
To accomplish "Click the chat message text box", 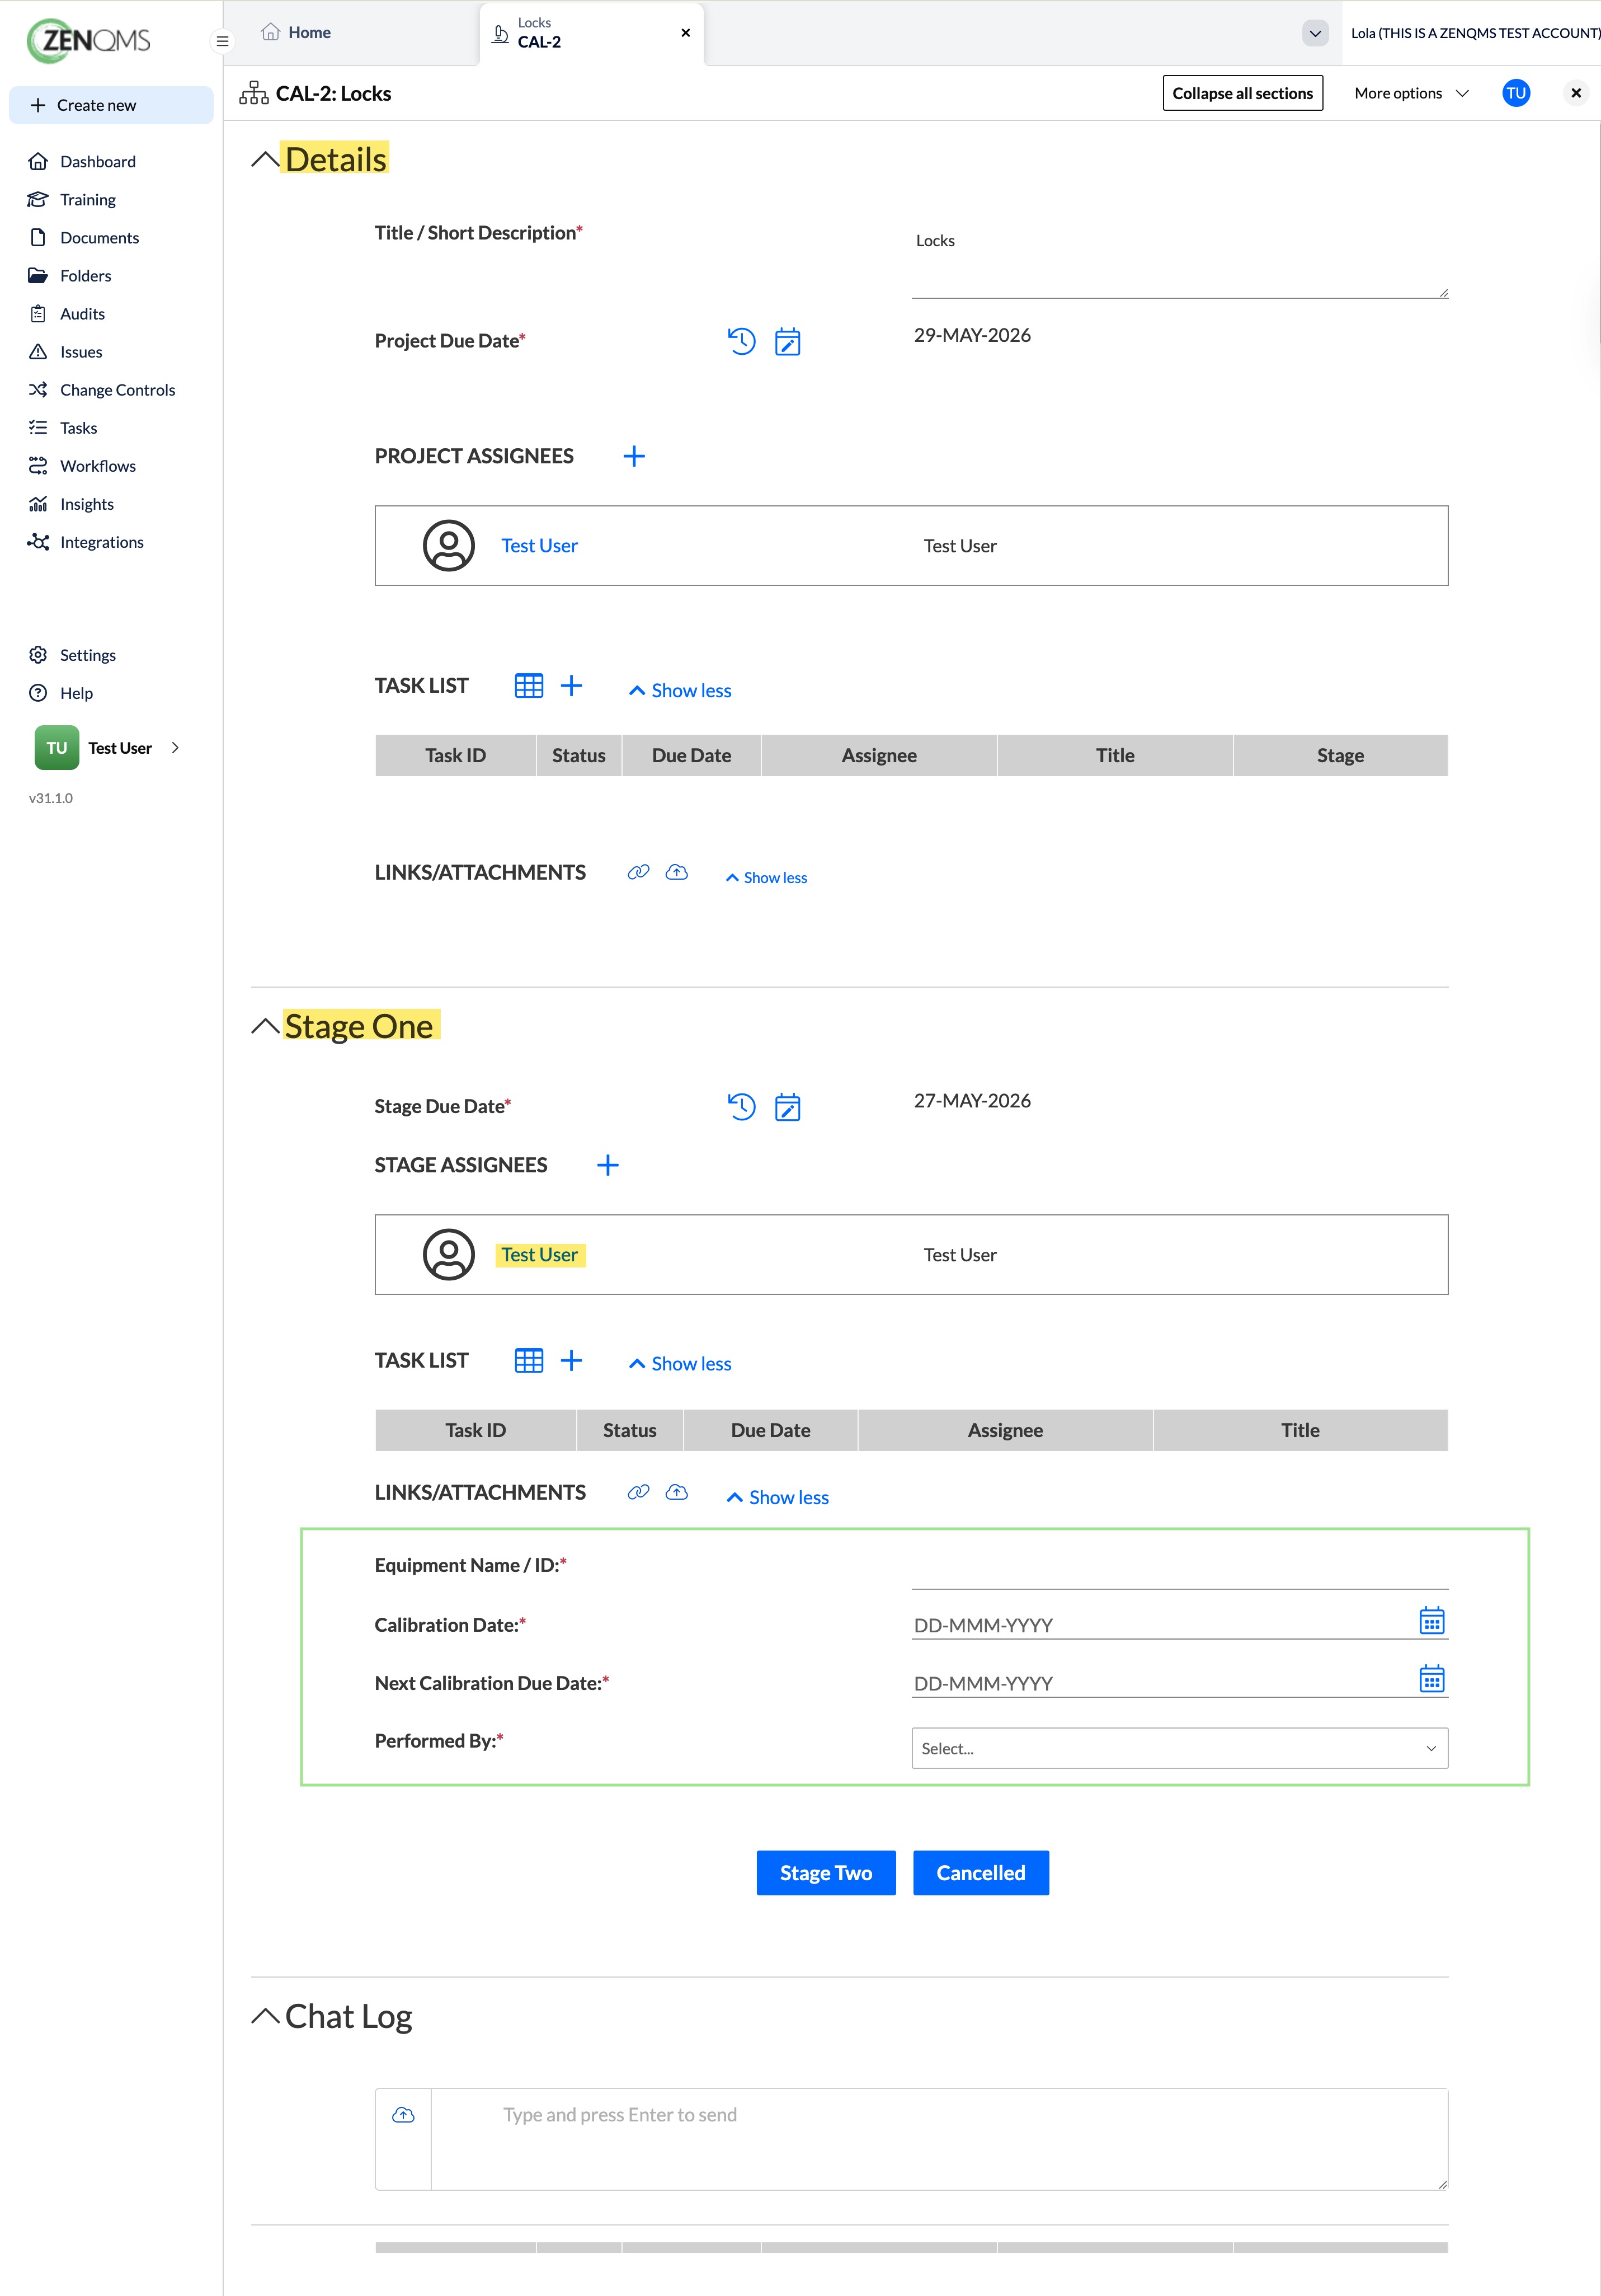I will pyautogui.click(x=939, y=2139).
